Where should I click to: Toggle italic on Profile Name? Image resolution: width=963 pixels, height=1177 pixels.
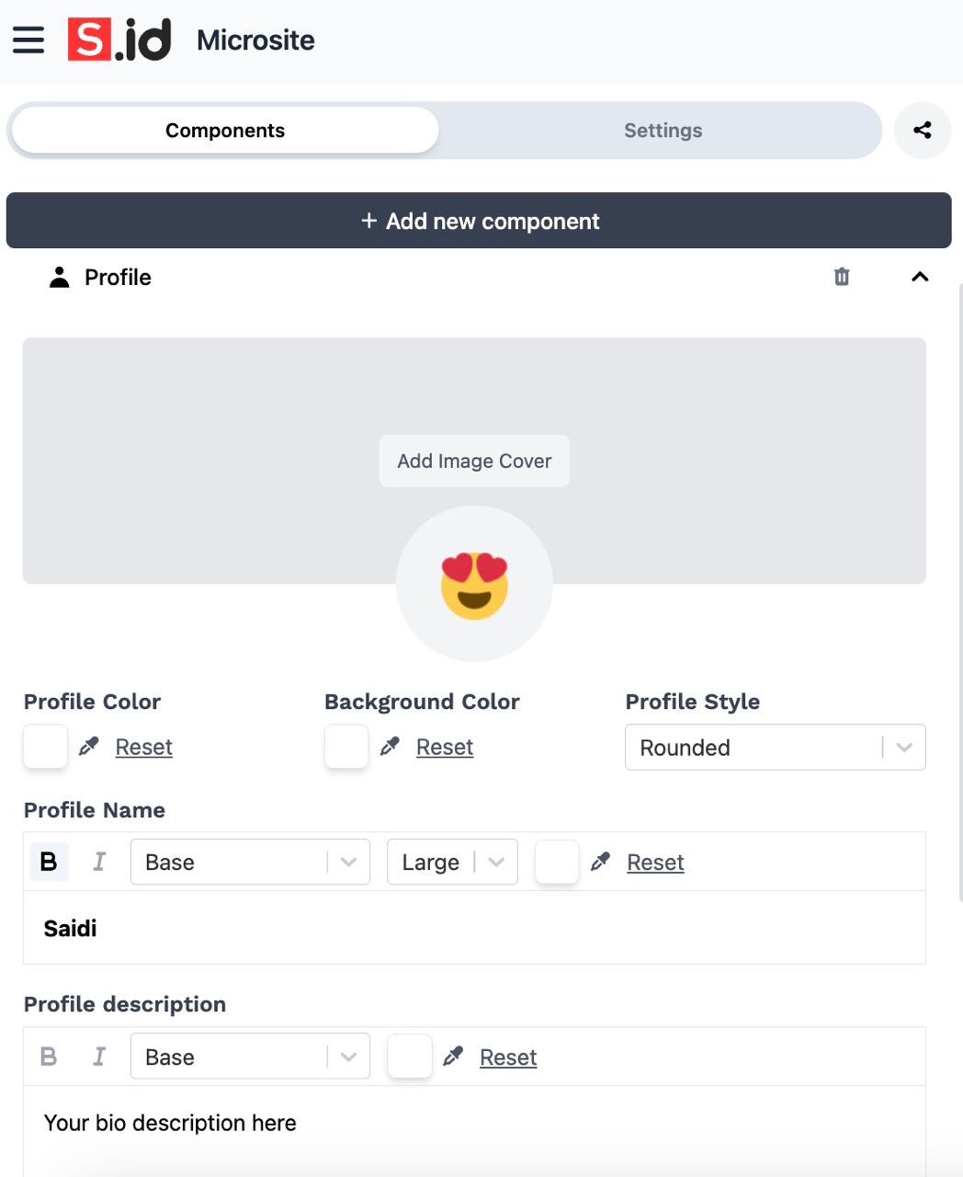(x=99, y=862)
